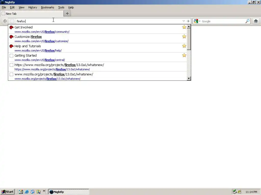Click the bookmark star on Get Involved row

pos(184,27)
